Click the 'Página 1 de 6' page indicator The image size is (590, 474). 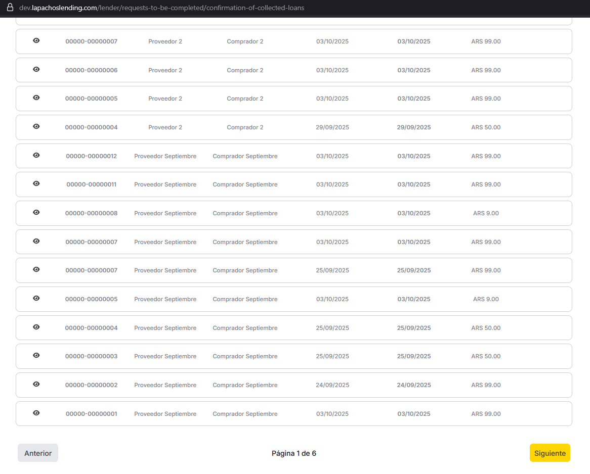point(294,453)
